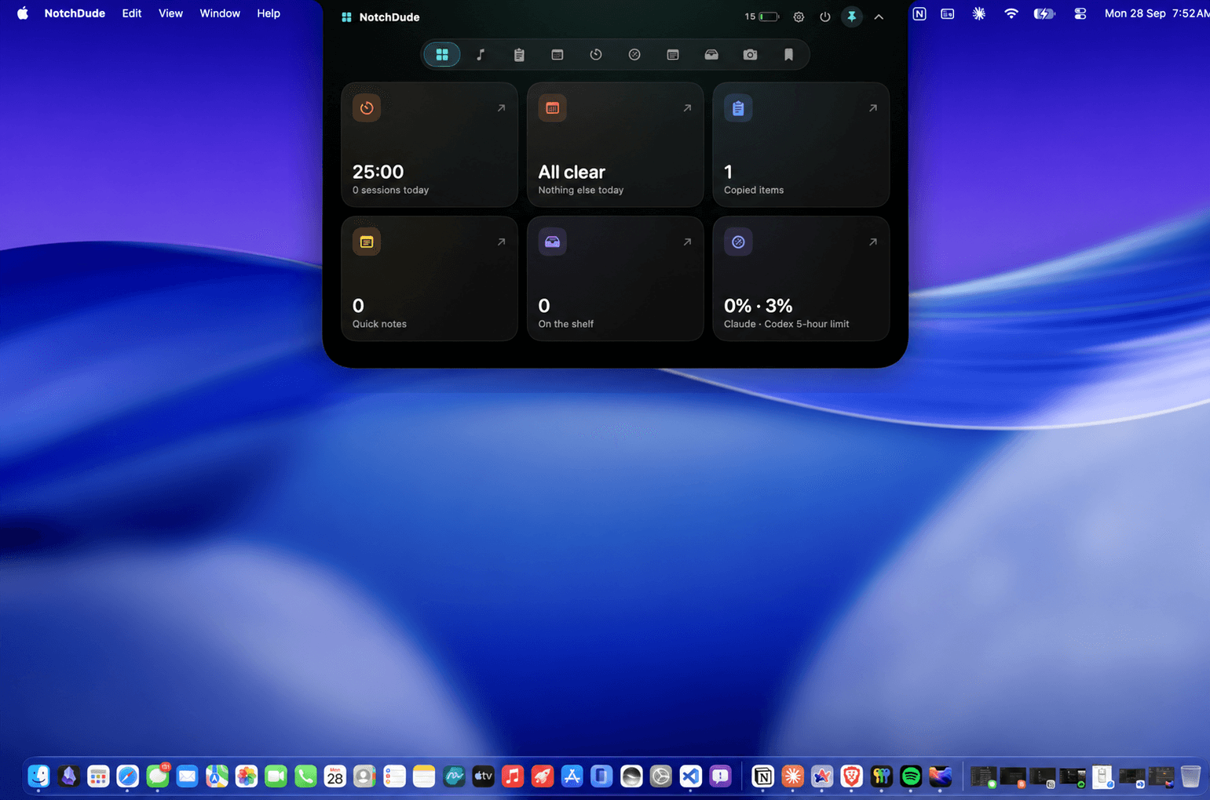Open the Calendar tab in the tab strip
The width and height of the screenshot is (1210, 800).
click(x=557, y=55)
